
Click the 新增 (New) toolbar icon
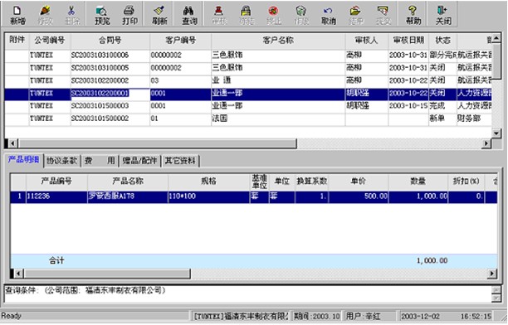tap(17, 15)
